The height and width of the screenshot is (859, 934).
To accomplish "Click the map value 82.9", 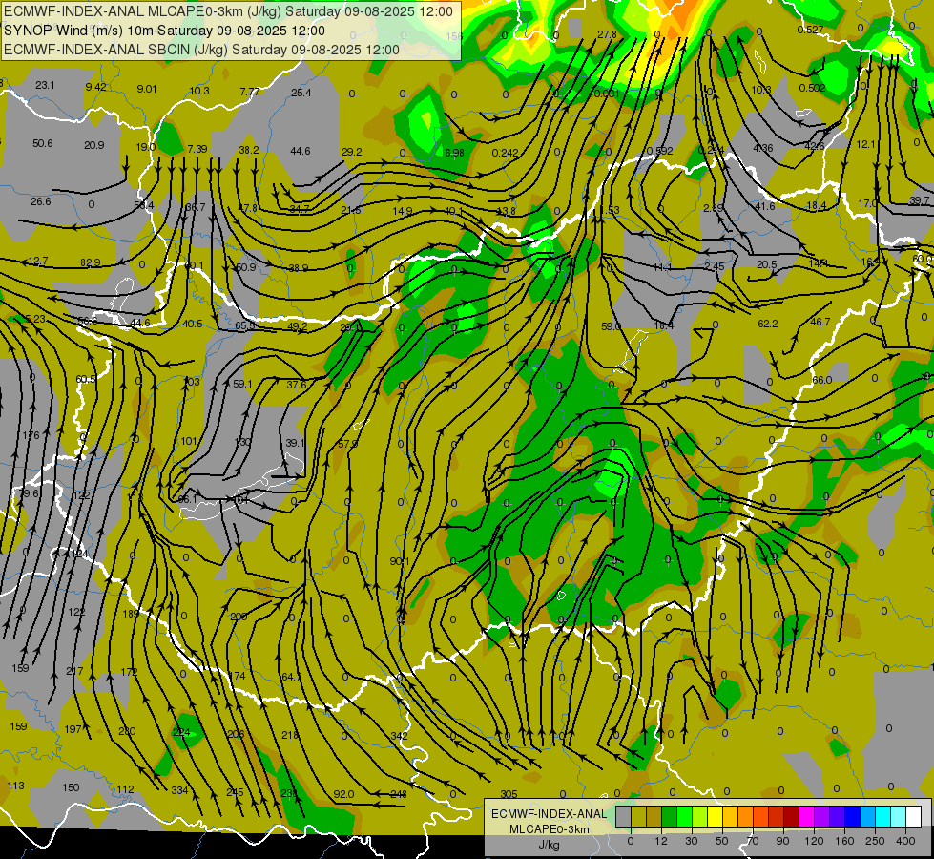I will pyautogui.click(x=91, y=262).
